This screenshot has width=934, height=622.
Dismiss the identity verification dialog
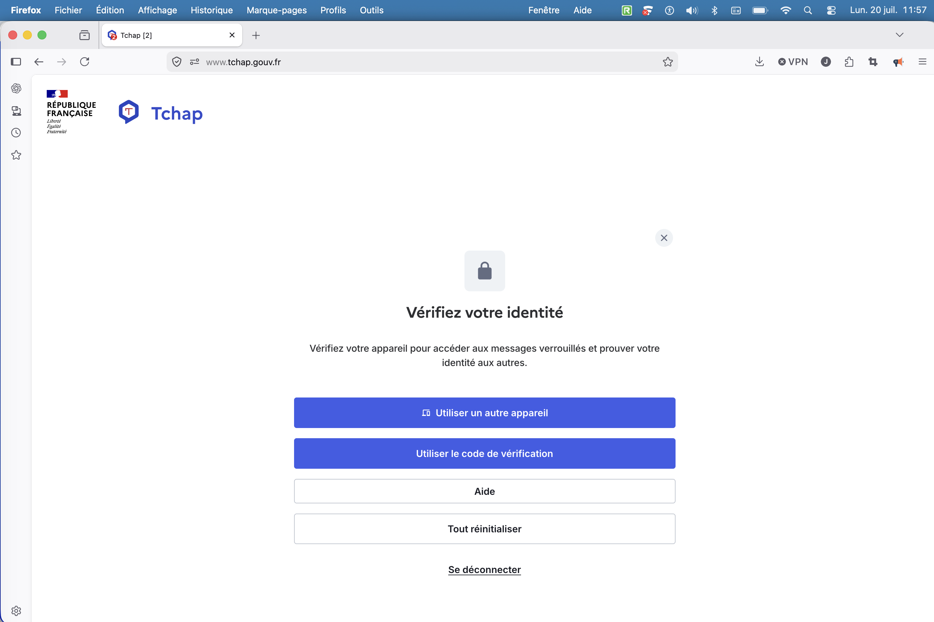663,238
